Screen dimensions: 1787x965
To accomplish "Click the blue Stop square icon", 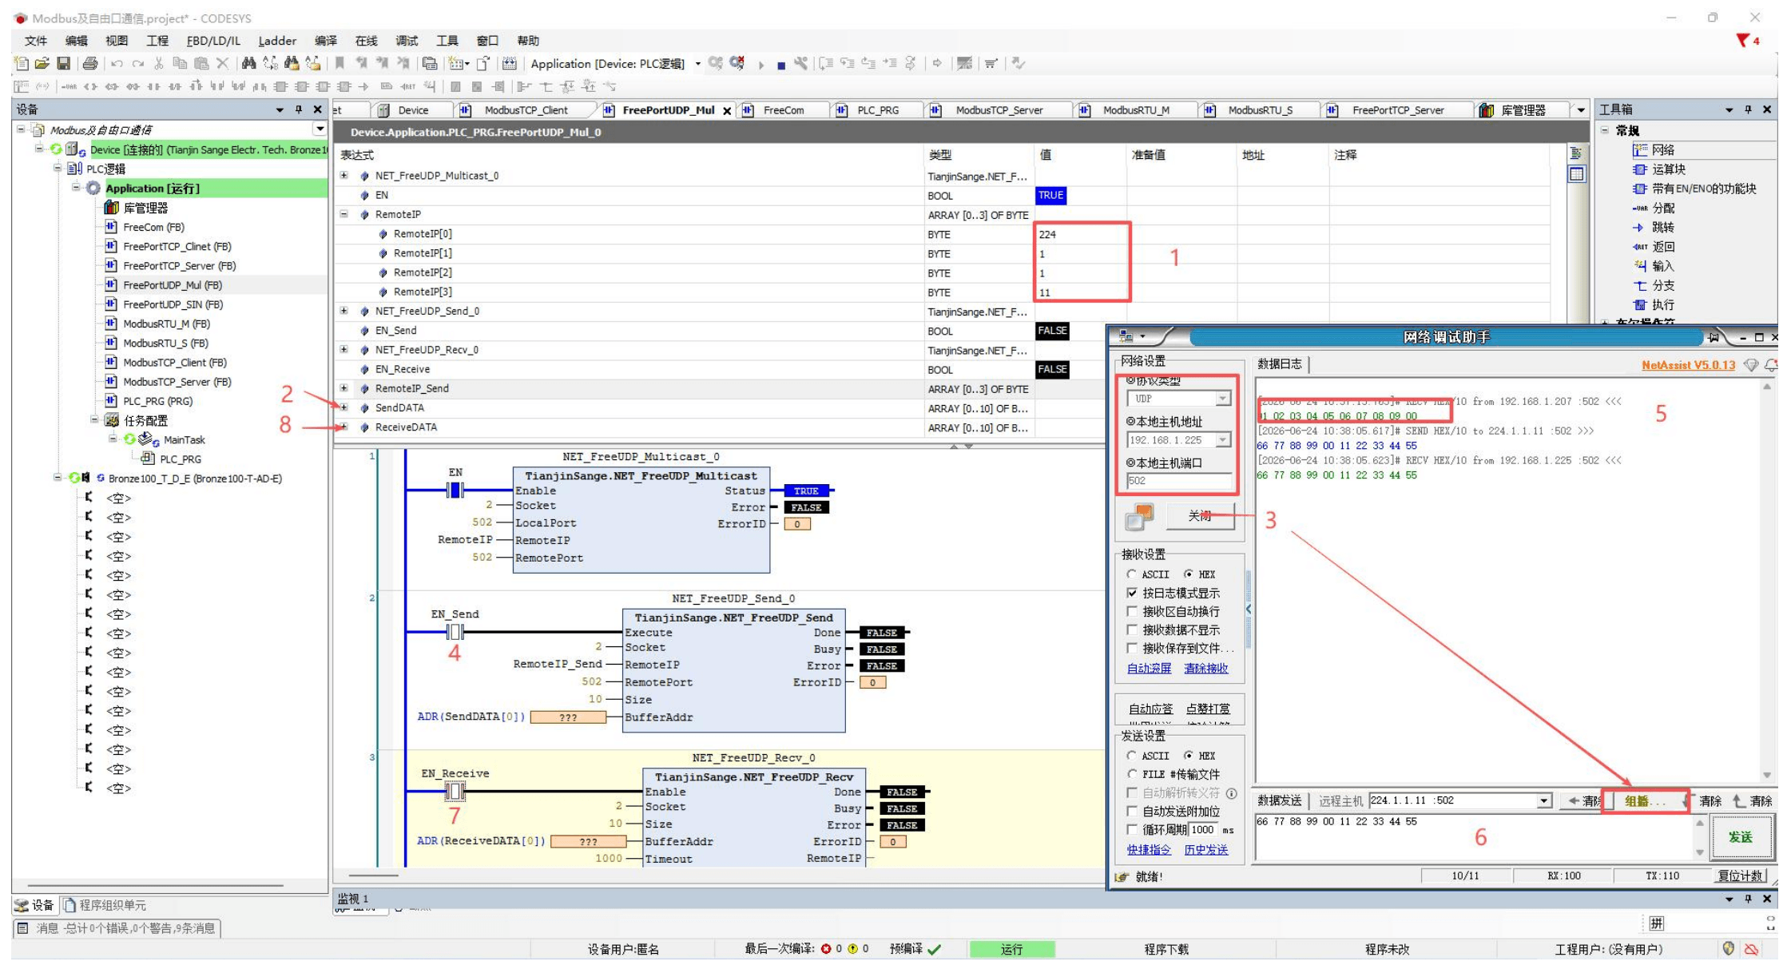I will 780,65.
